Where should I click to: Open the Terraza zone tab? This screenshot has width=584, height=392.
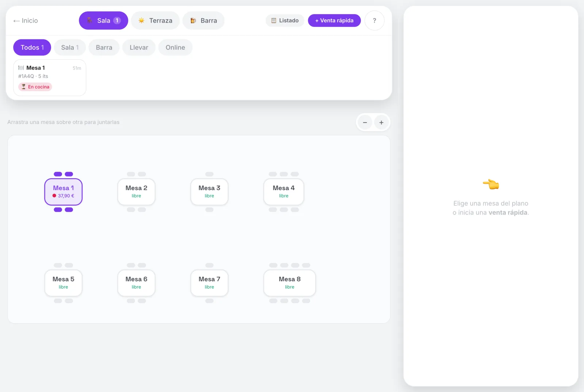tap(155, 21)
